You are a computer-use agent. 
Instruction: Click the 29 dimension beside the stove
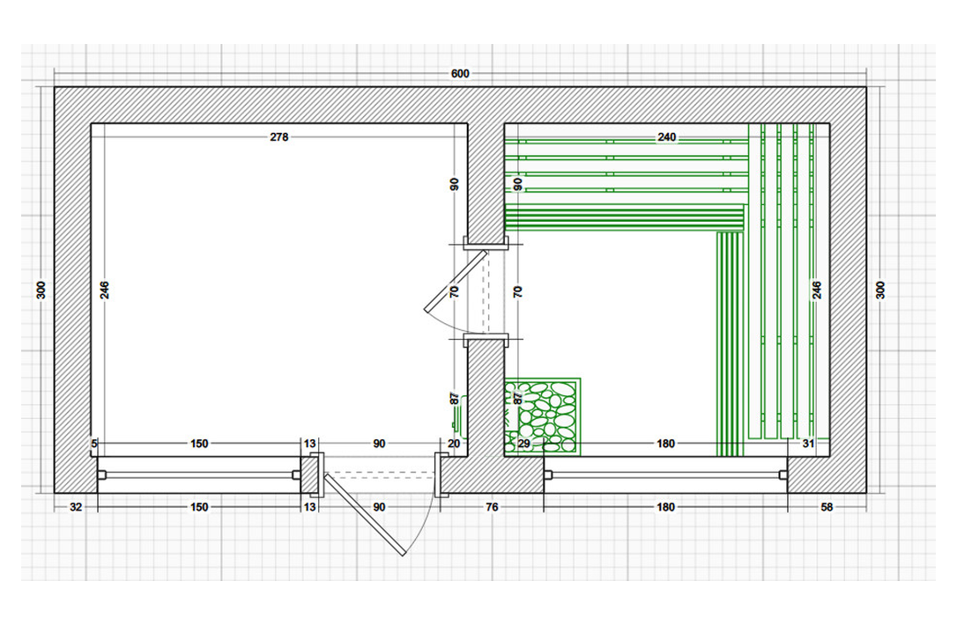523,444
